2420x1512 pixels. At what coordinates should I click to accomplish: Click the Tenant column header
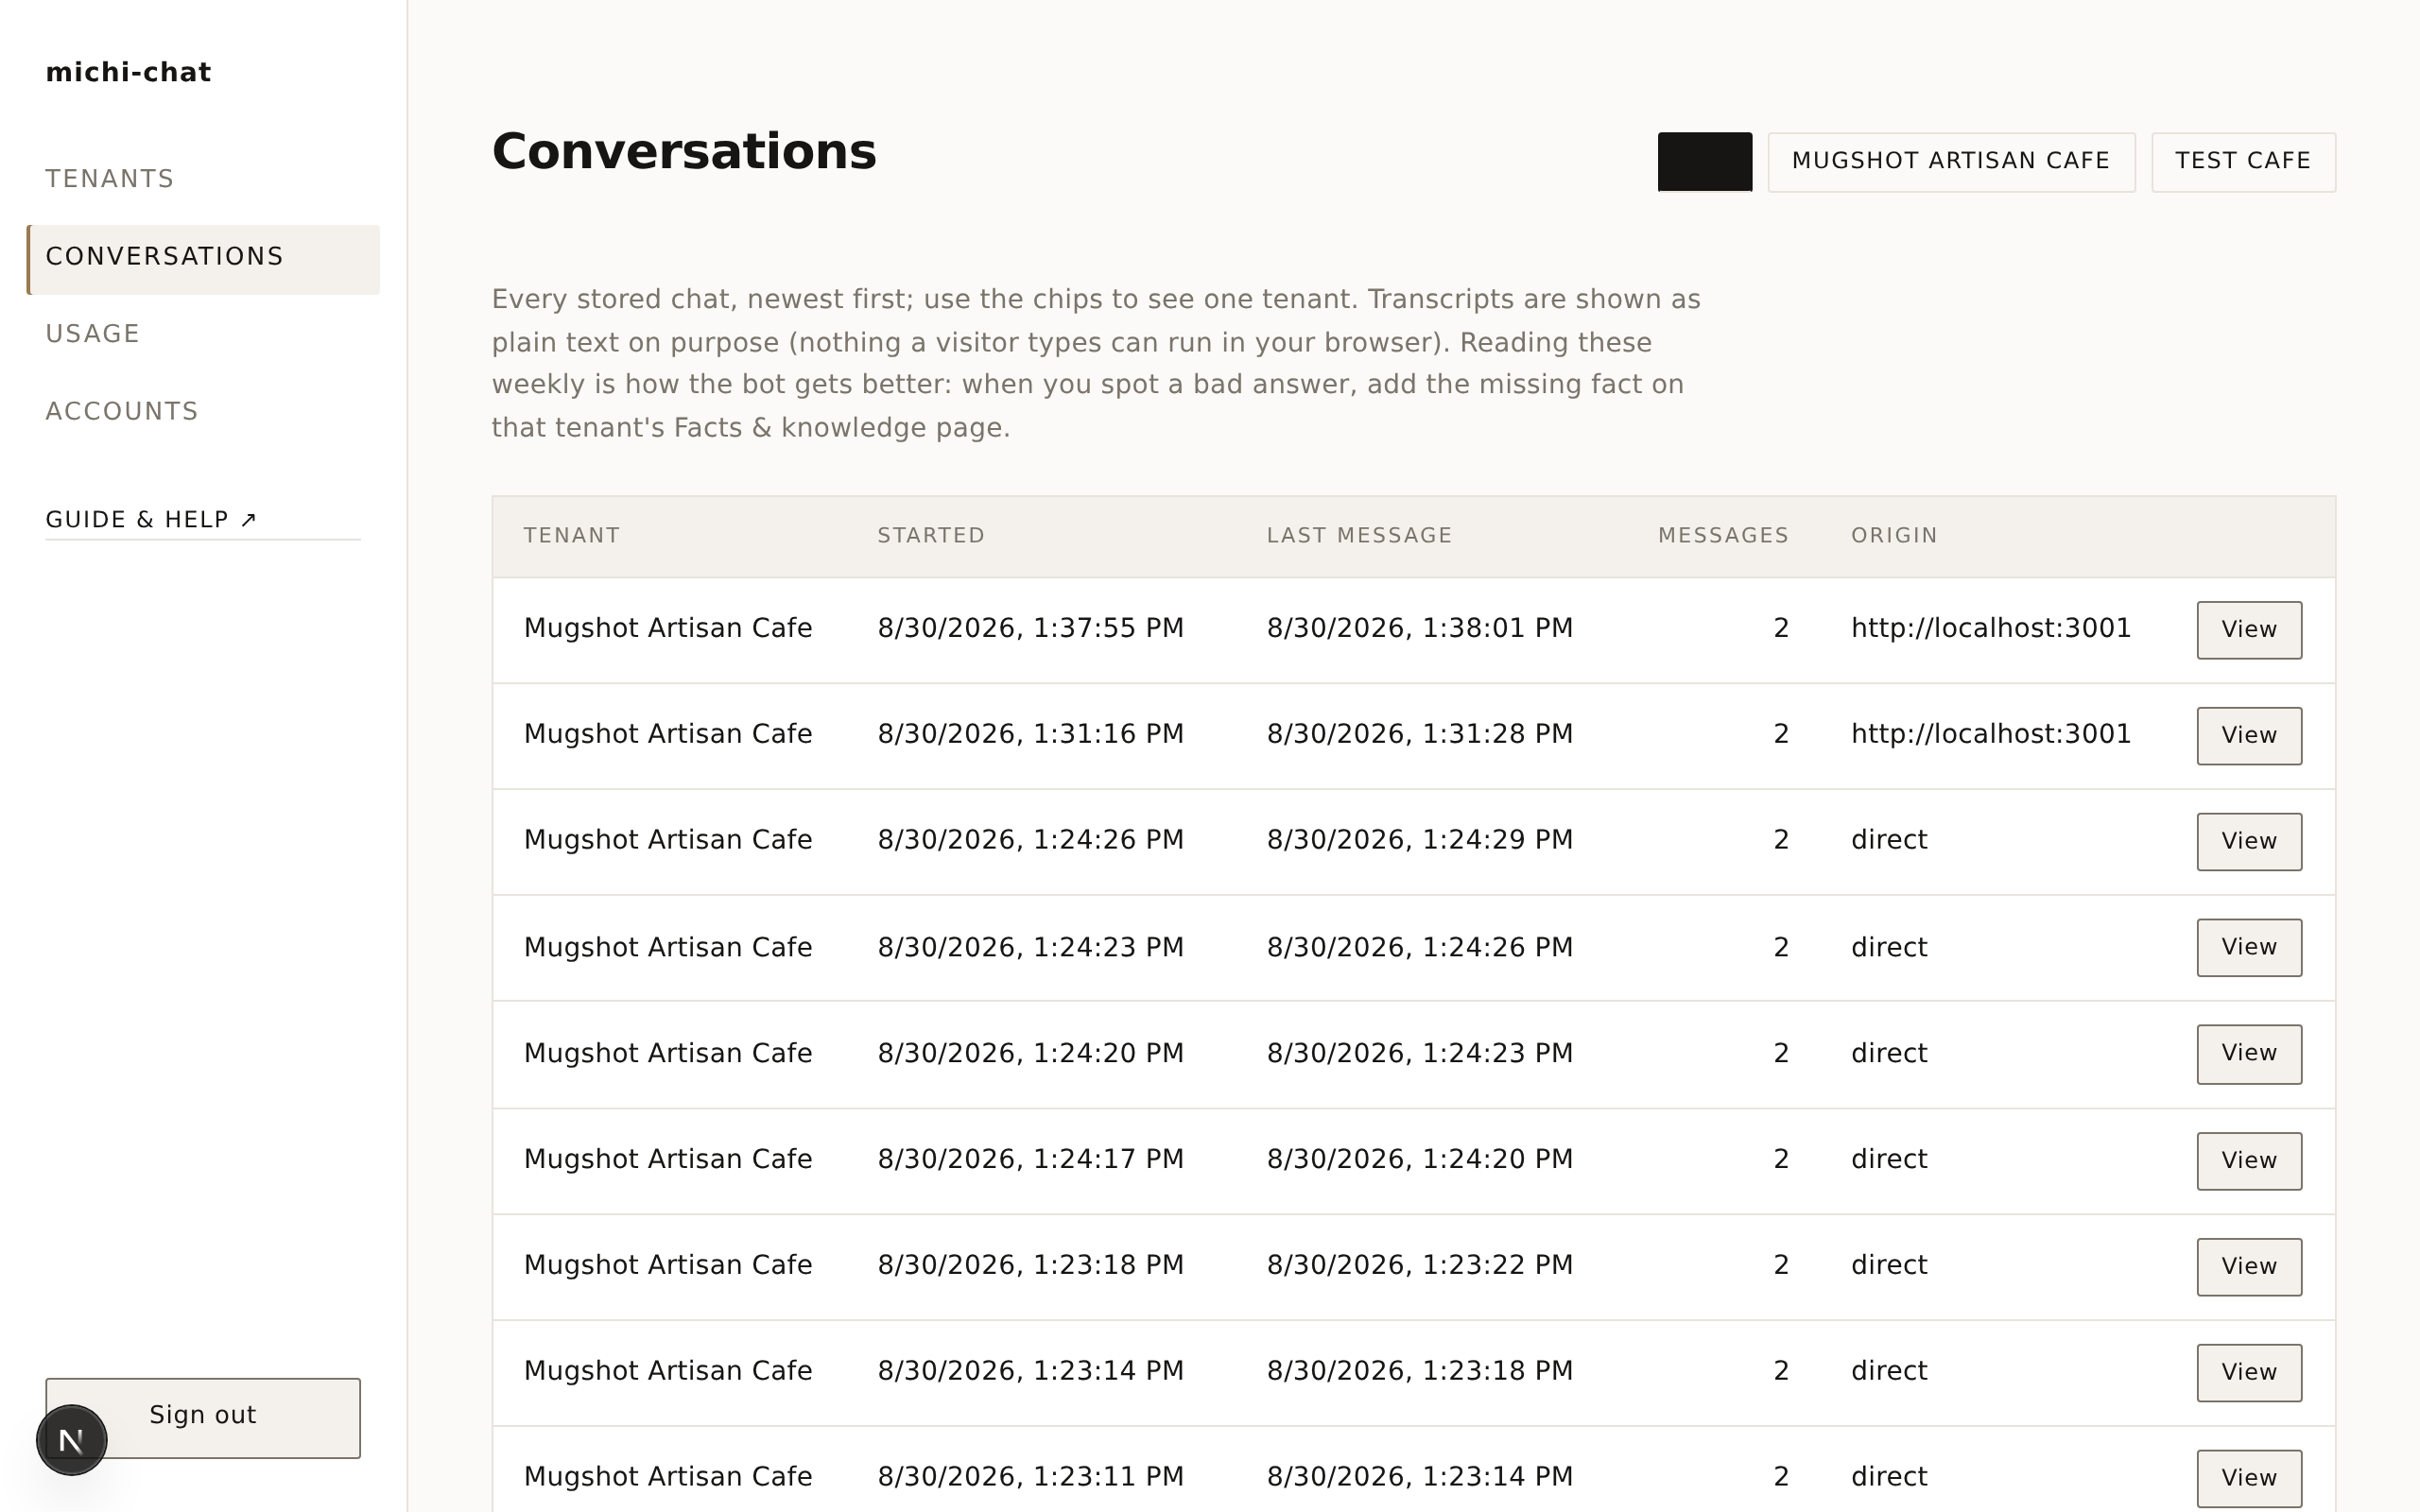pyautogui.click(x=571, y=536)
